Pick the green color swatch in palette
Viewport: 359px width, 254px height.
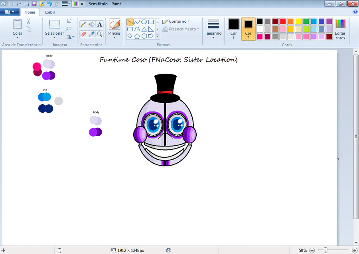point(306,21)
